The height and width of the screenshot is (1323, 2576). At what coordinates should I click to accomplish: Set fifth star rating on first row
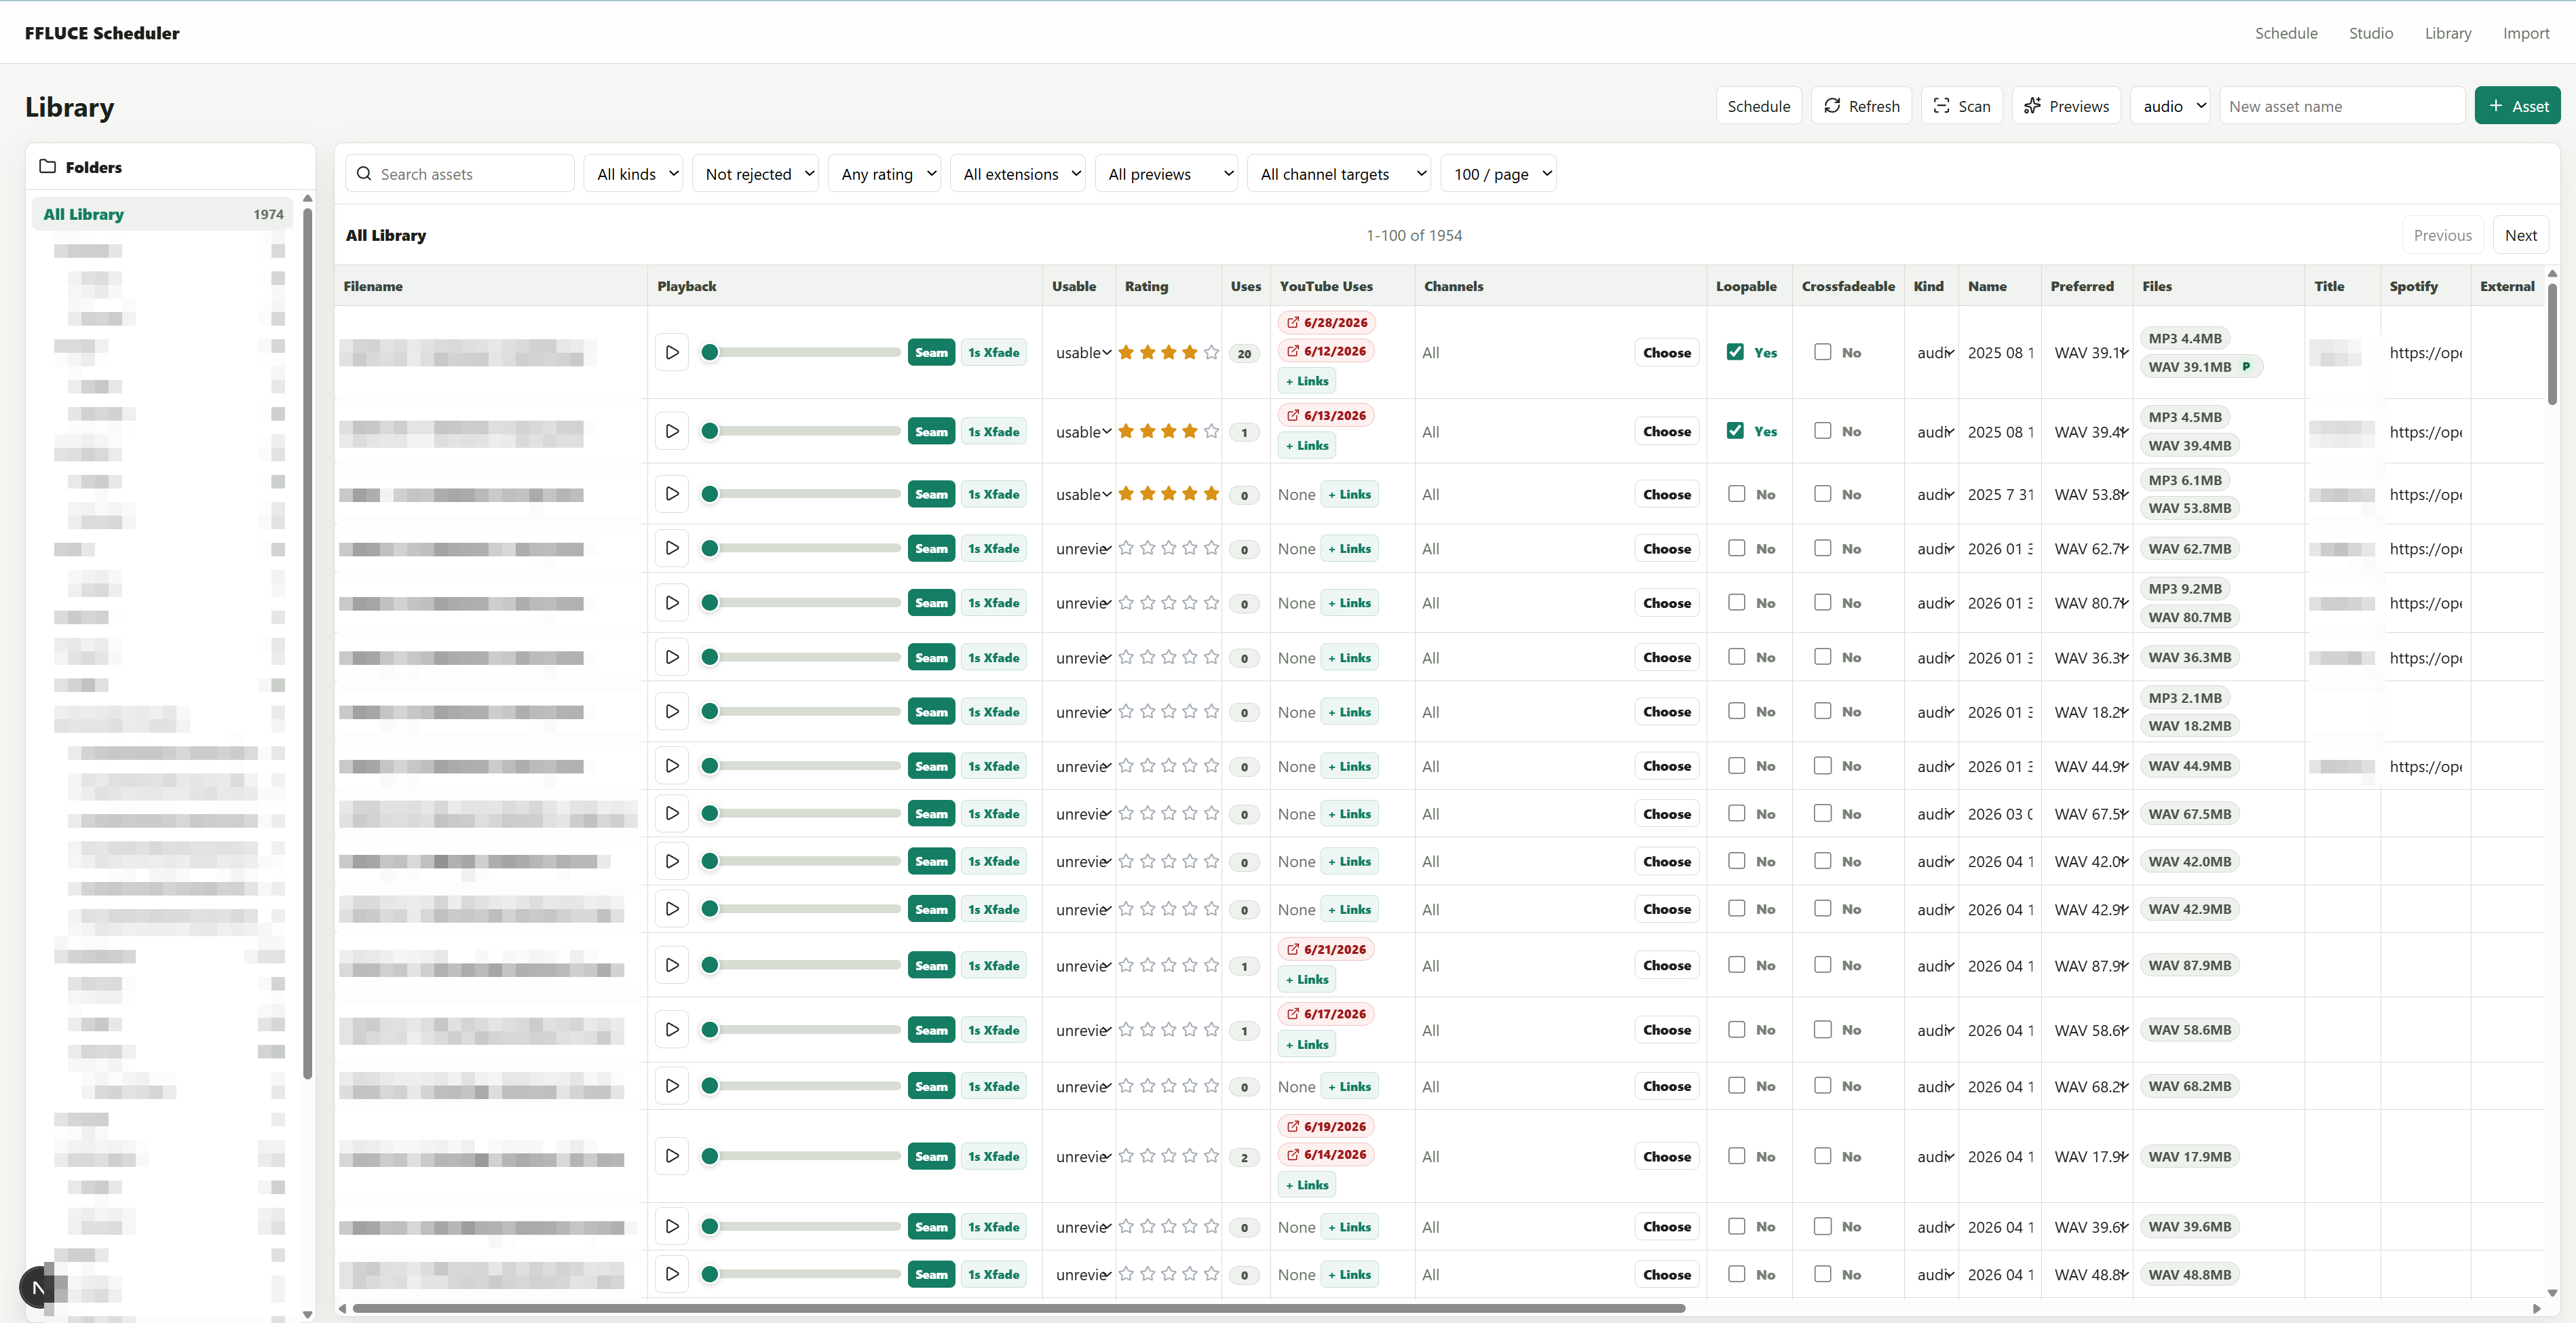[x=1211, y=352]
